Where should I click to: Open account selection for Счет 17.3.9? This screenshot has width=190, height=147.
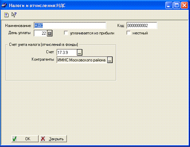(80, 53)
